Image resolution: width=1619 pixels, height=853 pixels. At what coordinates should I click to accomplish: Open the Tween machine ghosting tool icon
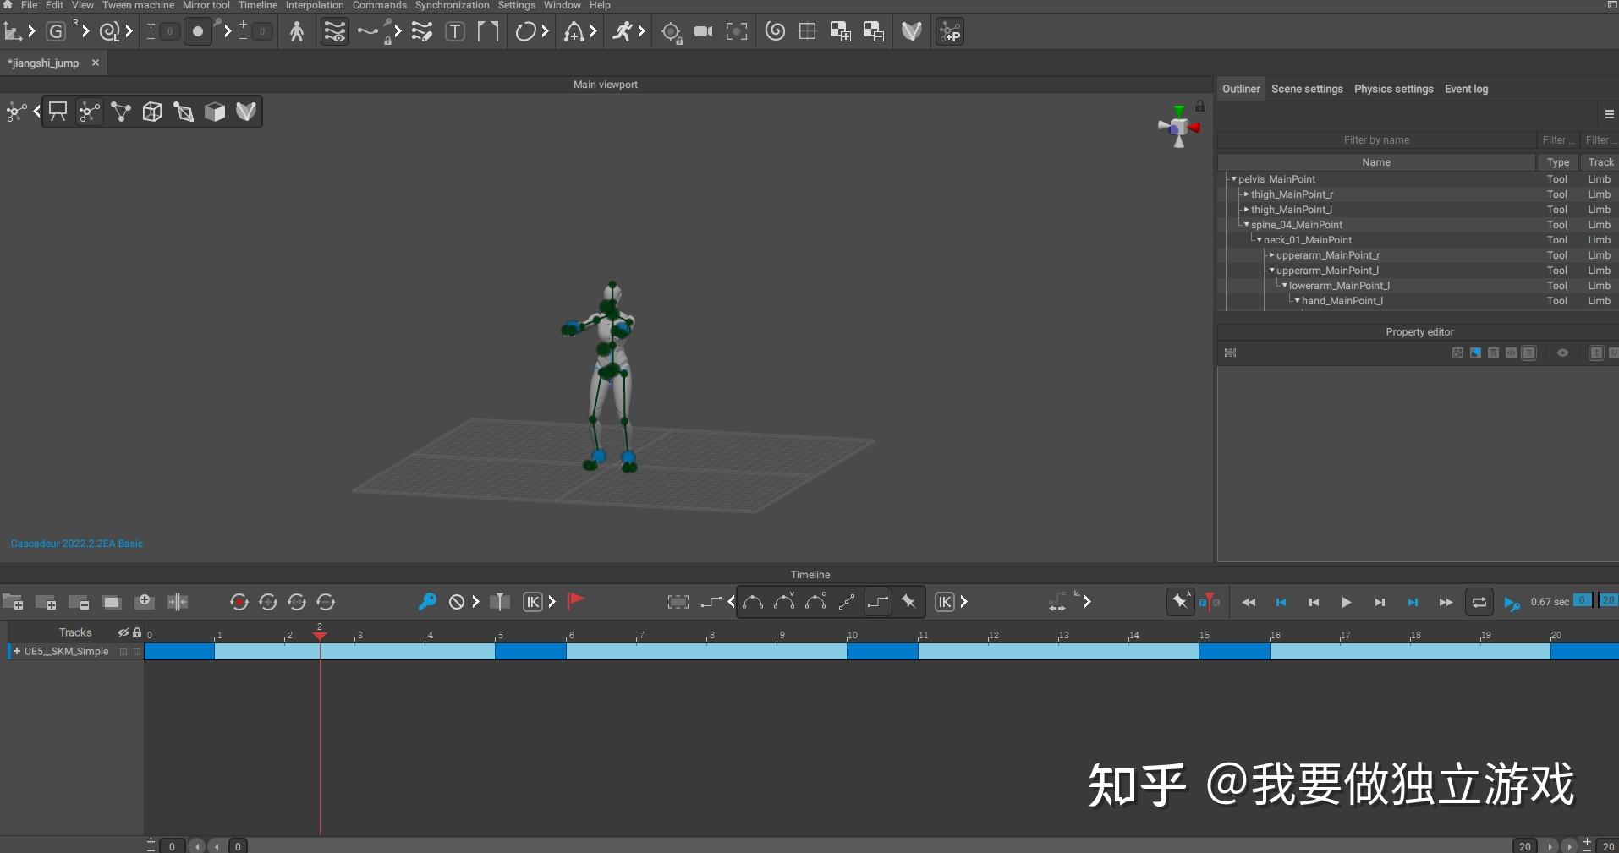(x=334, y=31)
